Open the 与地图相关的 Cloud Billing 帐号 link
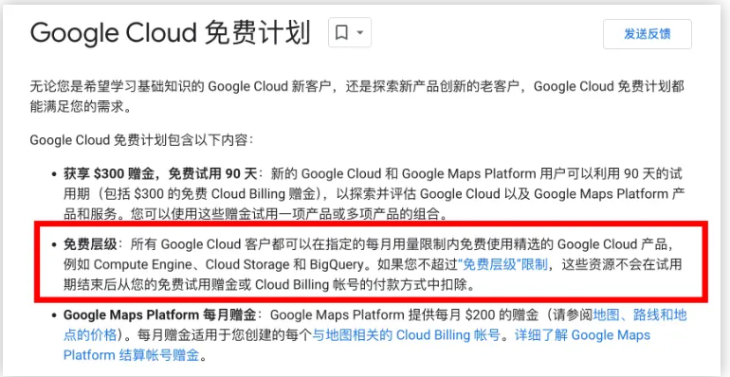 pyautogui.click(x=406, y=335)
